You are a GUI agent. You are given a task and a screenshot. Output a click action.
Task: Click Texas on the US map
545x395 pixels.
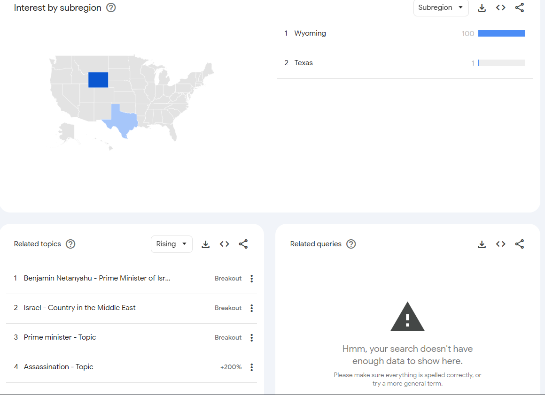[x=124, y=121]
